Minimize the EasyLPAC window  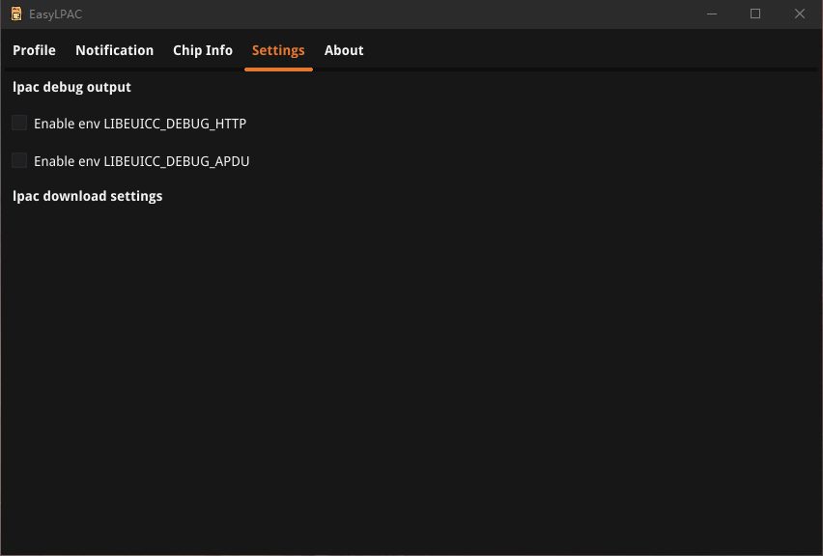(711, 14)
